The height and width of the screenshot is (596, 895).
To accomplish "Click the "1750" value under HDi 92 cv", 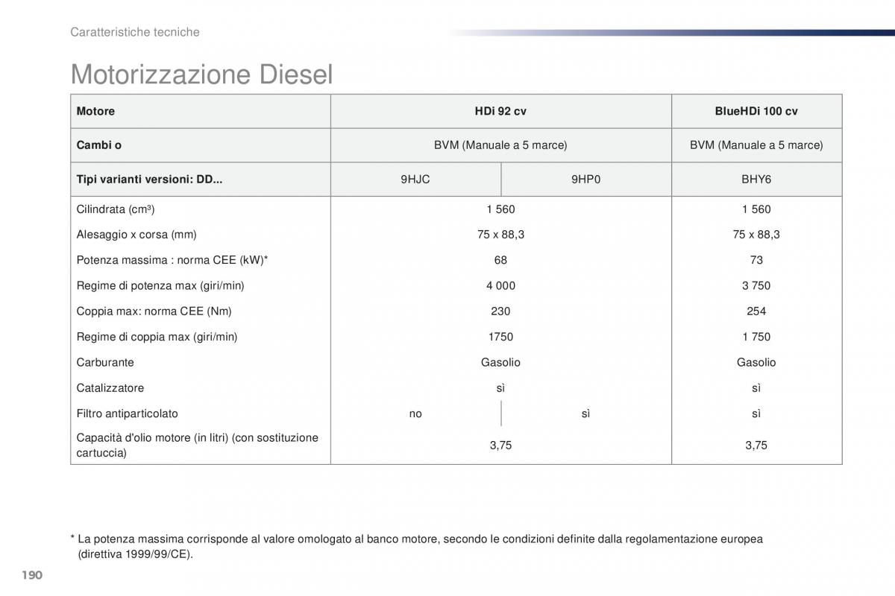I will point(500,337).
